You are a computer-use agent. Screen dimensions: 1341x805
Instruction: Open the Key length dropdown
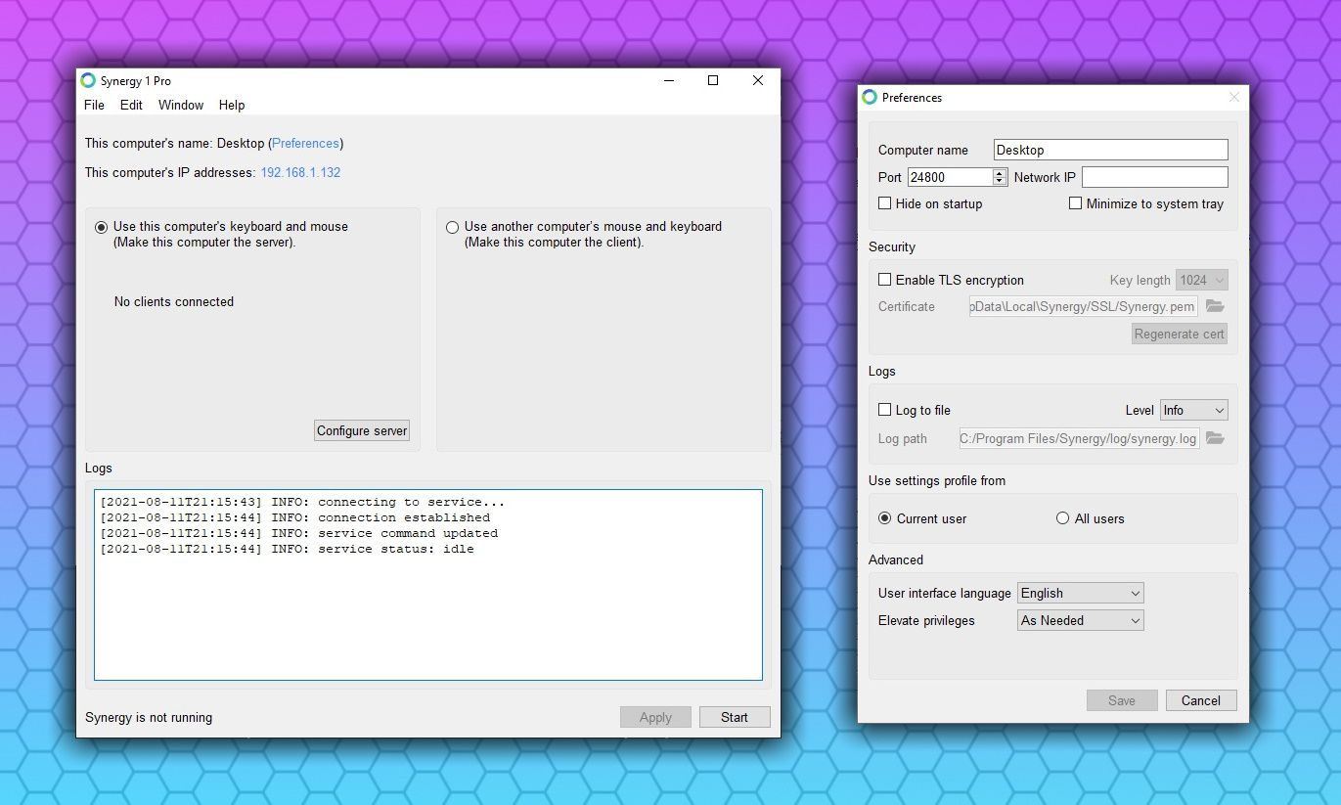pos(1202,280)
